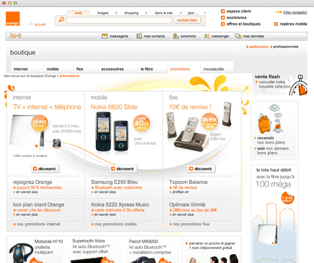Select the images search tab
This screenshot has height=263, width=314.
click(103, 13)
